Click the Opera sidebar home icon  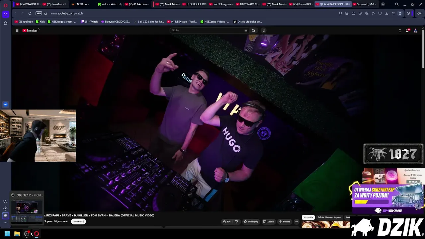click(x=5, y=14)
